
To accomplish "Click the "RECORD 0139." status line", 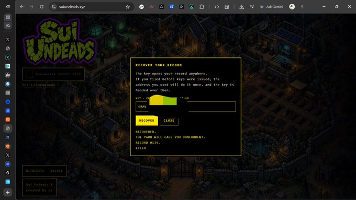I will pyautogui.click(x=148, y=143).
